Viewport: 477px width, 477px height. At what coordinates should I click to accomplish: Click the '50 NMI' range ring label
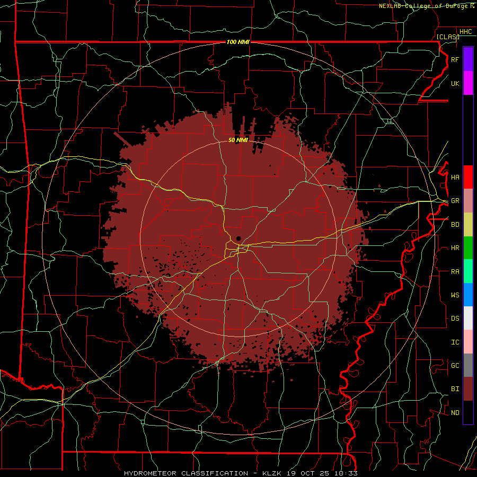click(238, 140)
